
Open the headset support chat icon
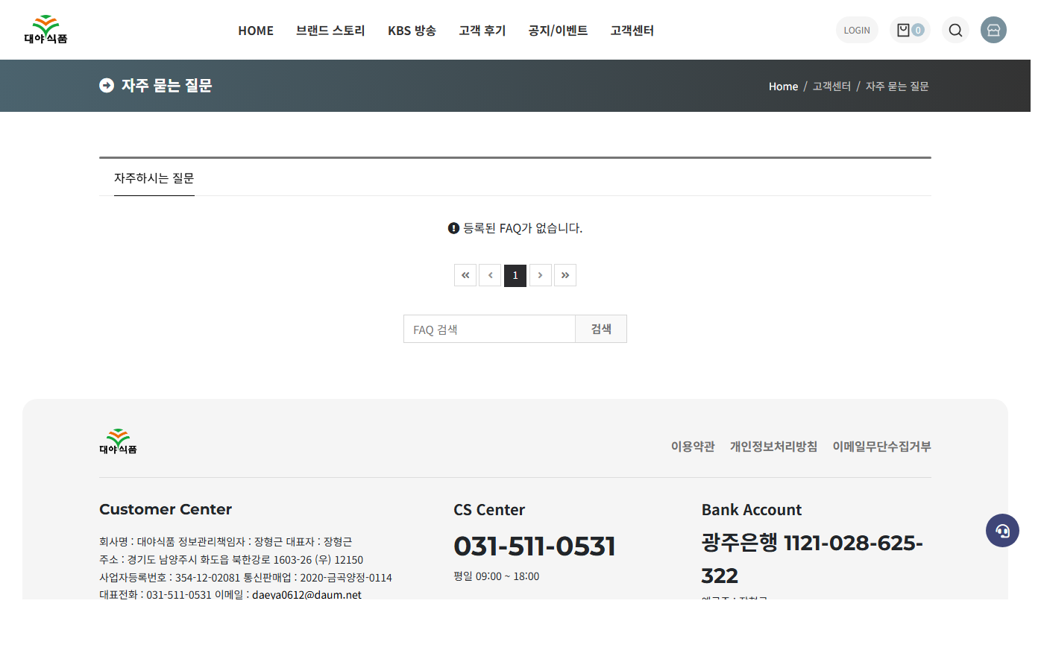(x=1002, y=531)
